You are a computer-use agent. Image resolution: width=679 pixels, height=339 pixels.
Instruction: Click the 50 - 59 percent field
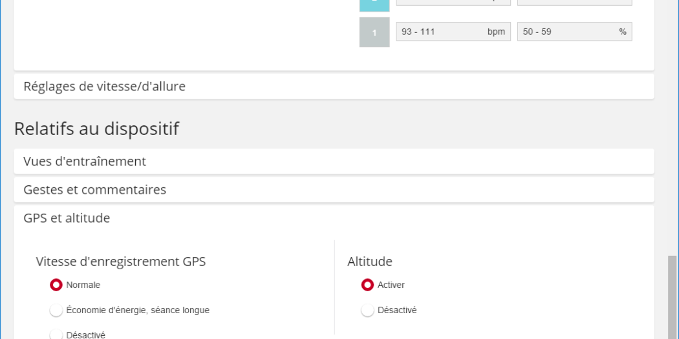[x=574, y=32]
